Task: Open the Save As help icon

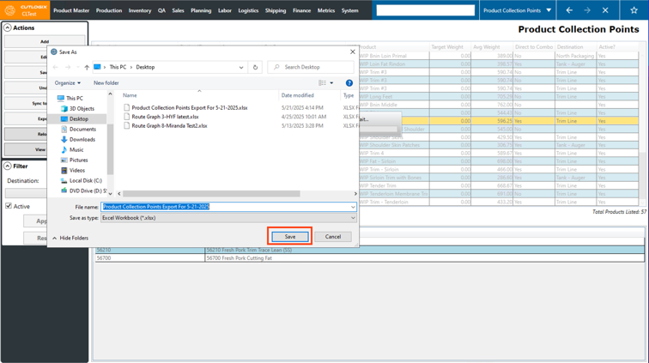Action: click(x=349, y=83)
